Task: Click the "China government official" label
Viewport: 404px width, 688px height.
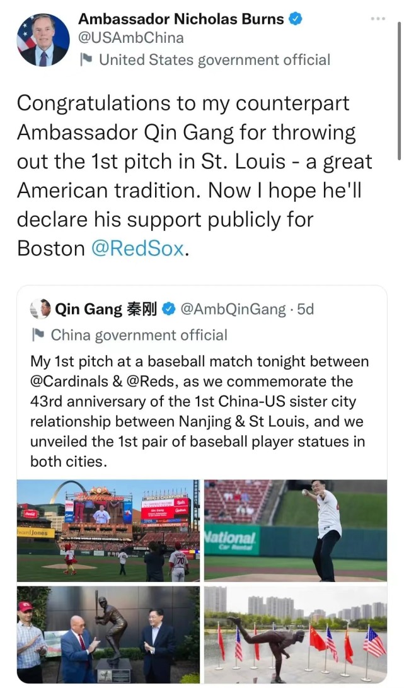Action: click(x=139, y=335)
